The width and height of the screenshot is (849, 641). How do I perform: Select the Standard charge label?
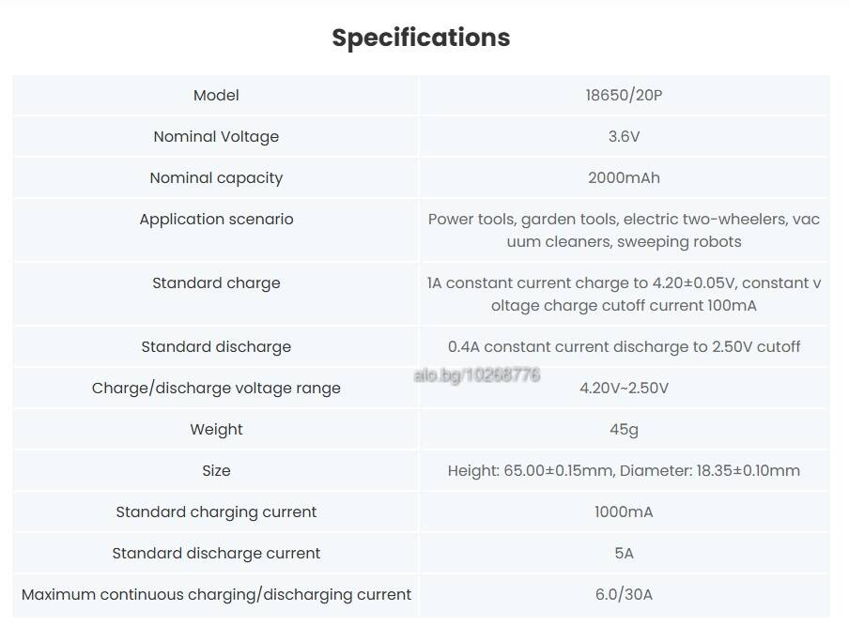point(216,282)
